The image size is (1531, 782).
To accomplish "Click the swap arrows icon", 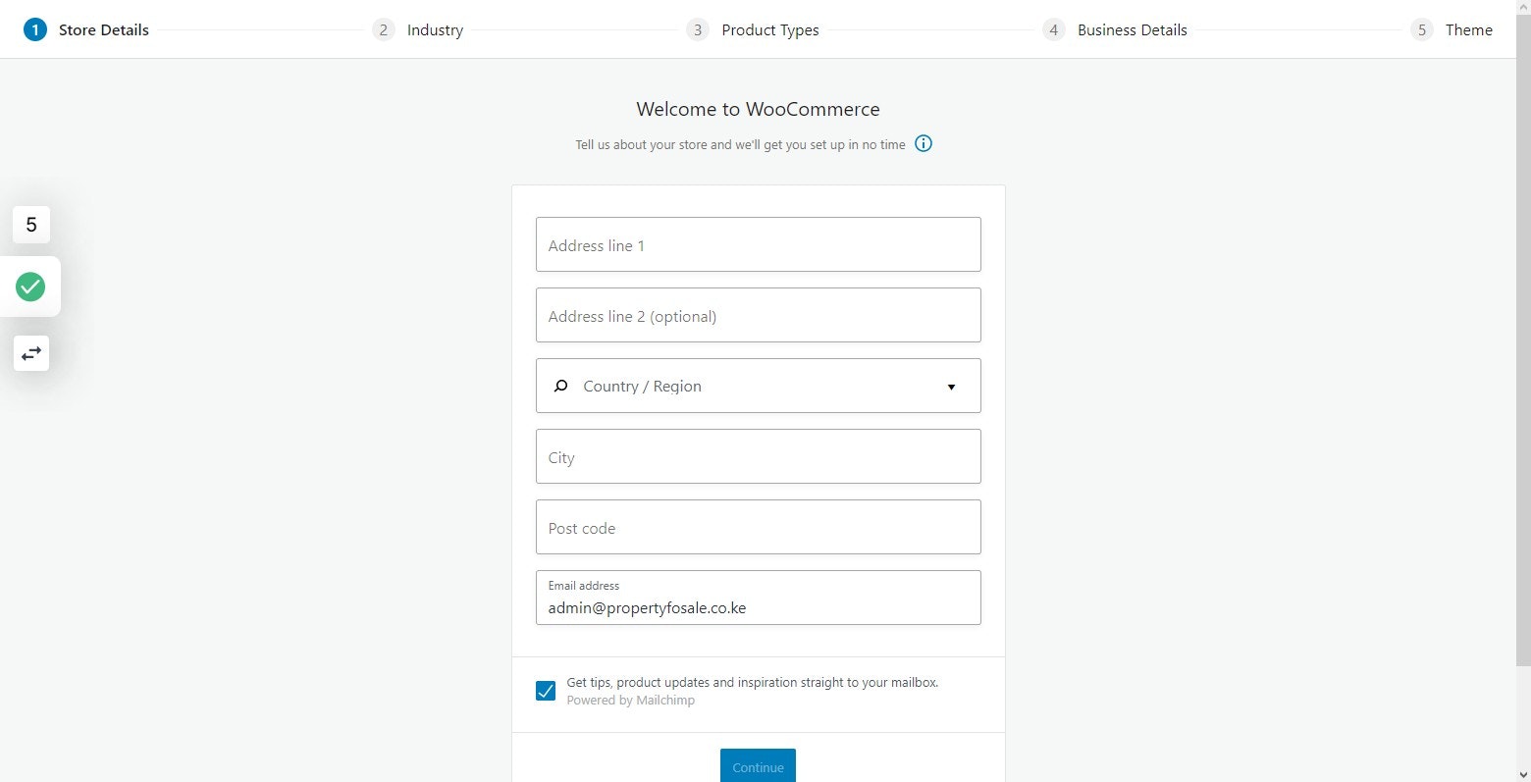I will coord(31,353).
